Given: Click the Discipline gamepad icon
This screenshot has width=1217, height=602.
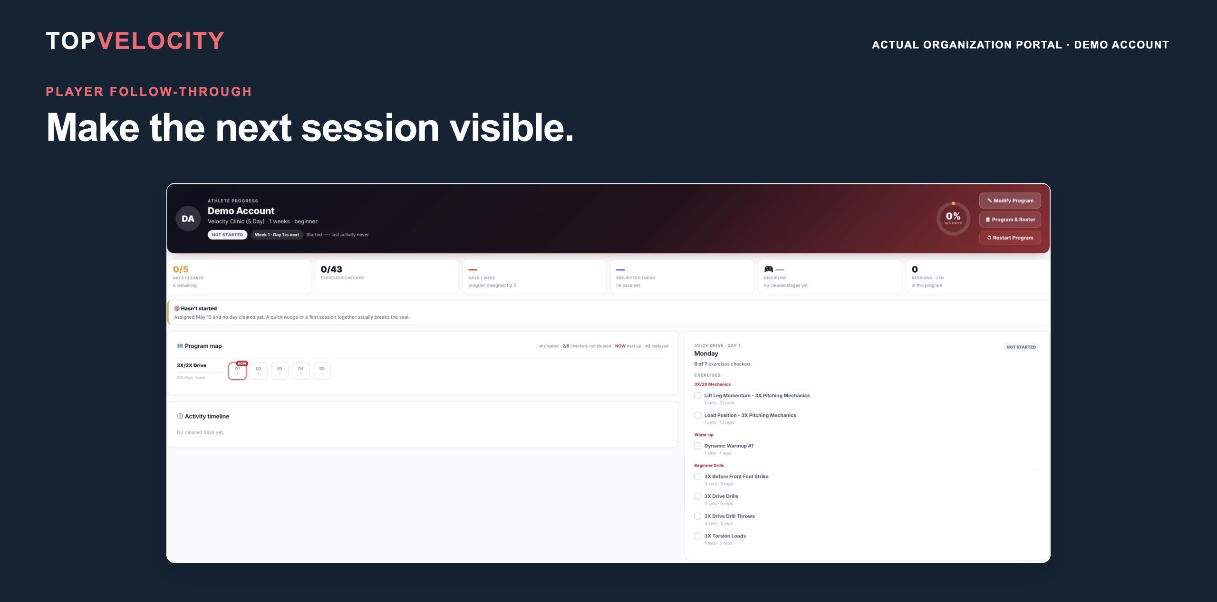Looking at the screenshot, I should (x=768, y=269).
